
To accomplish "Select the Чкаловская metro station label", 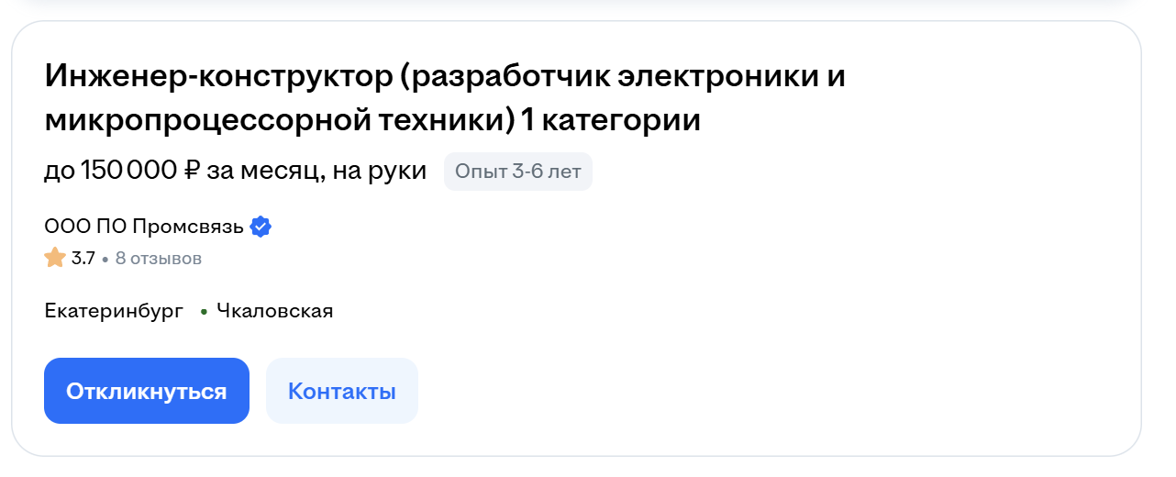I will [x=275, y=311].
